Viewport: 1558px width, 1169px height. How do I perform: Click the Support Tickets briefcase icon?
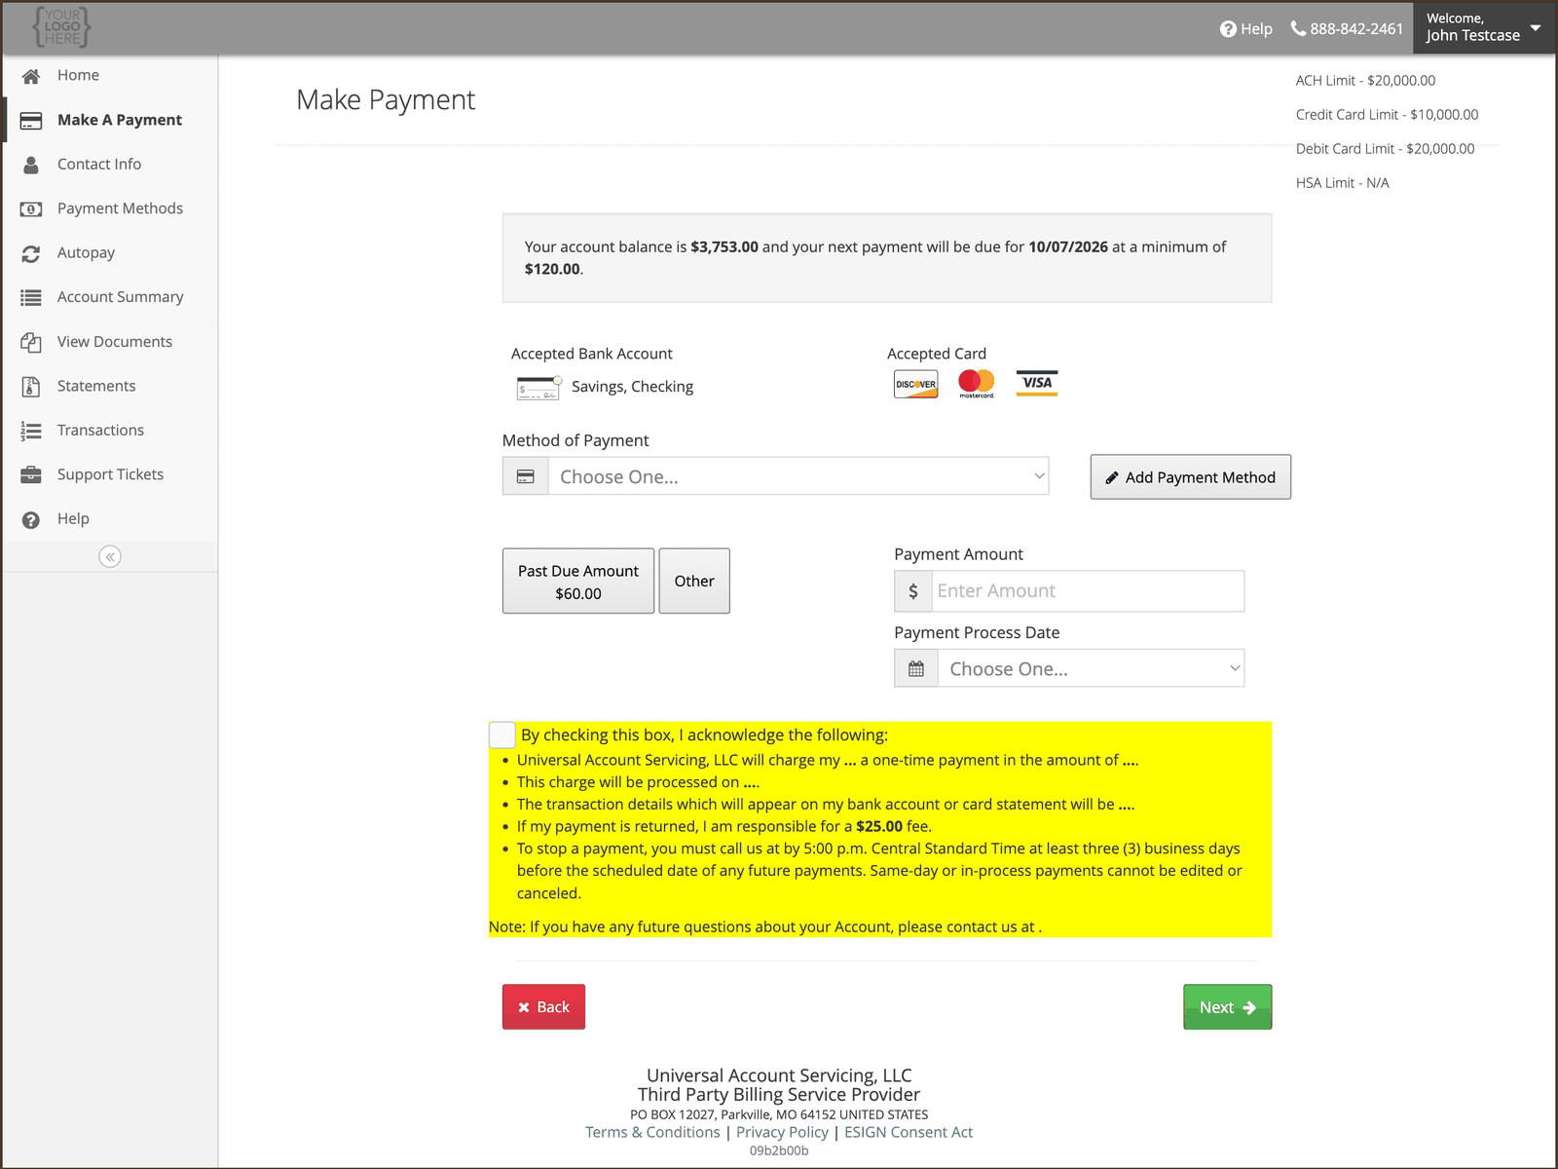31,475
